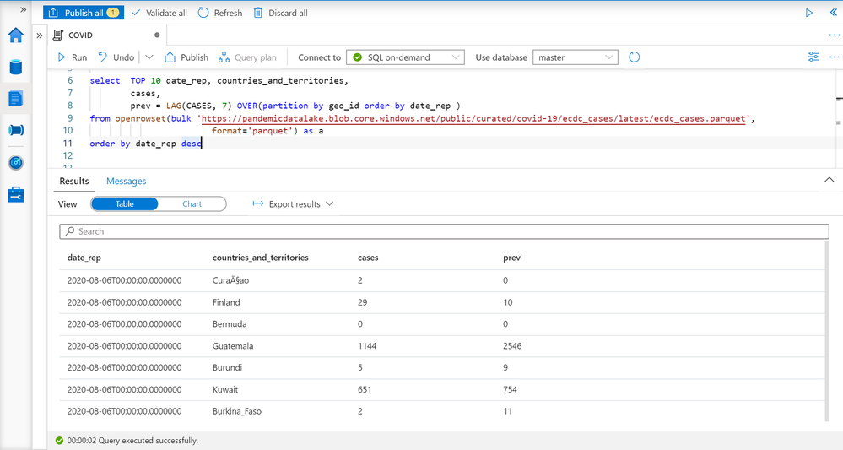843x450 pixels.
Task: Click Publish all button
Action: point(84,13)
